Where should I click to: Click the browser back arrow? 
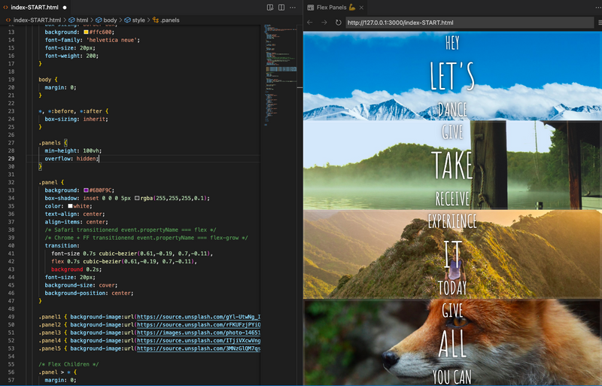click(x=310, y=23)
